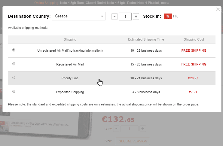The image size is (223, 146).
Task: Click the product image thumbnail
Action: pos(45,126)
